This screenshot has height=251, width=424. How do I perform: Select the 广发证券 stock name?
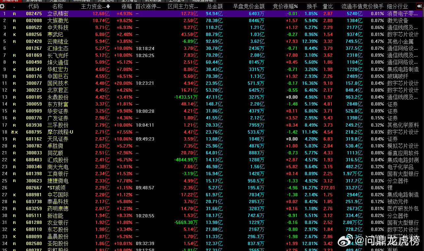coord(58,118)
